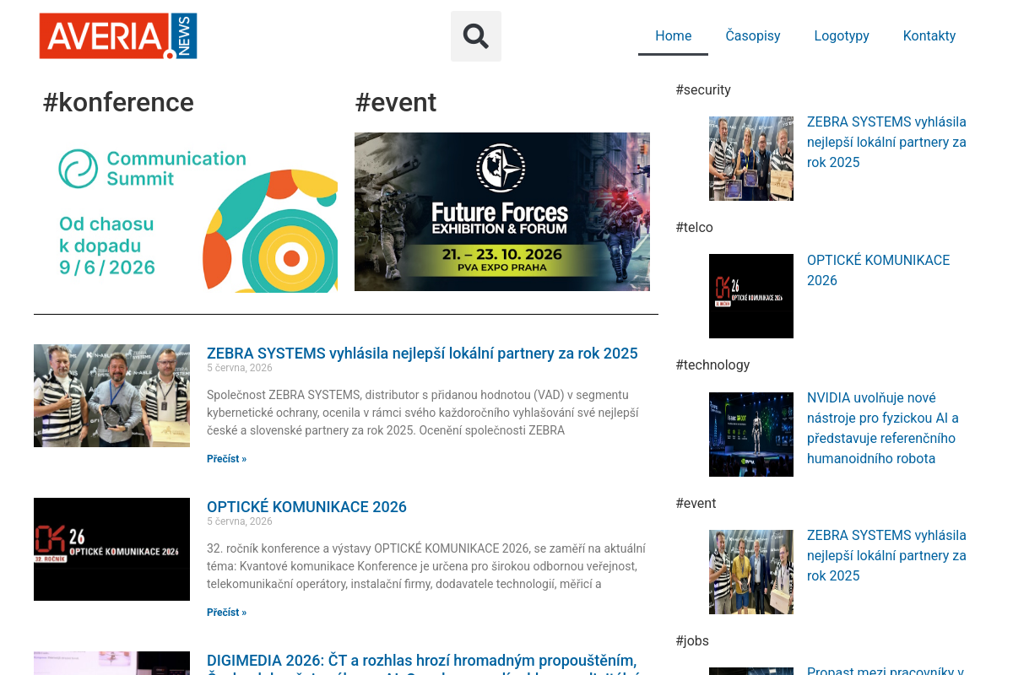Screen dimensions: 1013x675
Task: Open the Časopisy menu item
Action: click(x=753, y=35)
